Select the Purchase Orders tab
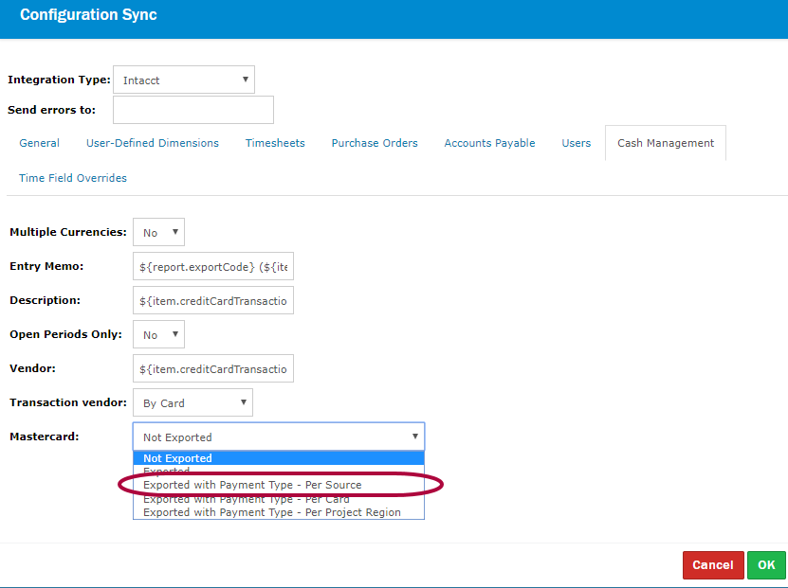Image resolution: width=788 pixels, height=588 pixels. [375, 143]
